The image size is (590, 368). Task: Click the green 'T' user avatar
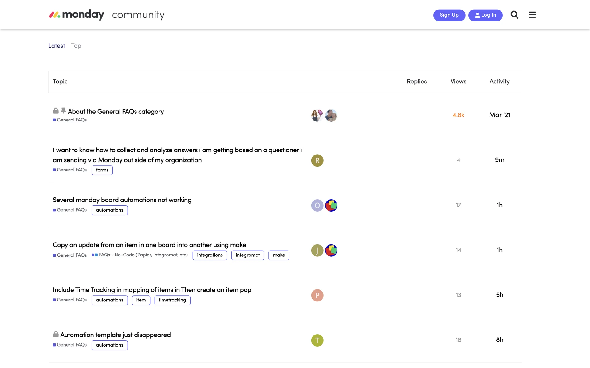coord(317,340)
